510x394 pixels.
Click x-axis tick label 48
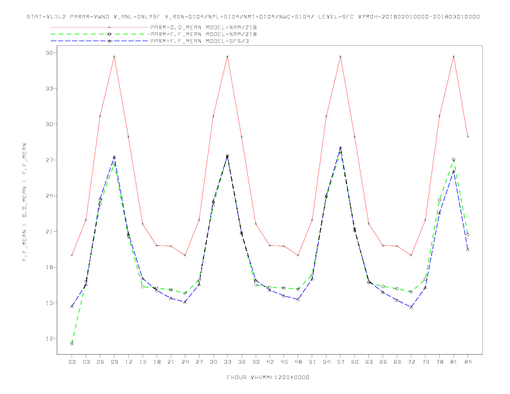point(298,362)
